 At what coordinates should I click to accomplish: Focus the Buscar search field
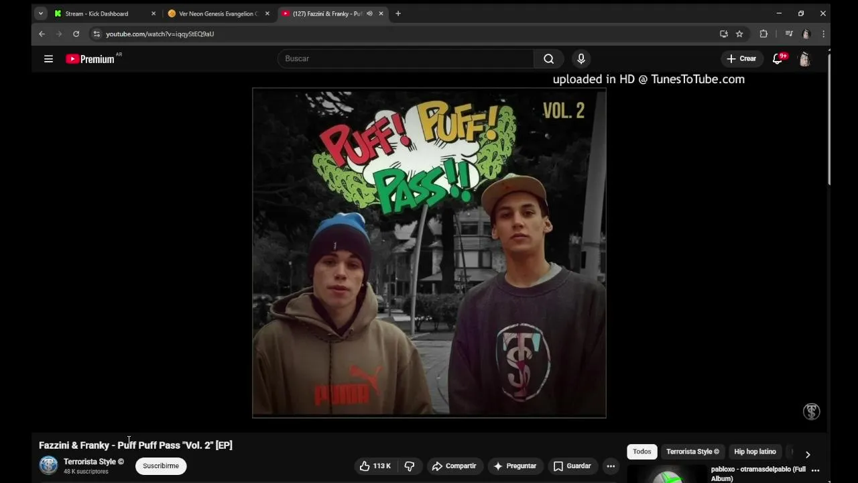[406, 59]
